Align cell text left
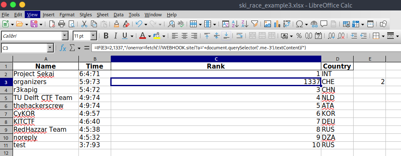Viewport: 401px width, 156px height. click(x=175, y=36)
